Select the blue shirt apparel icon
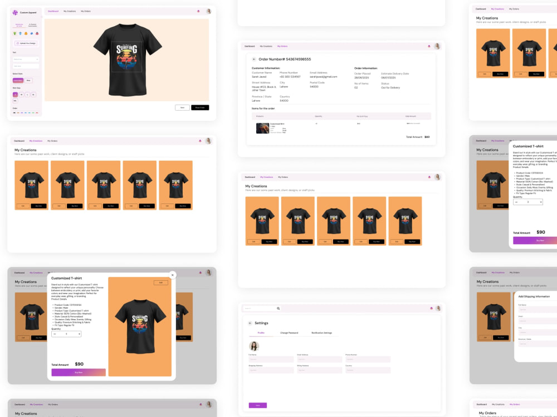This screenshot has width=557, height=417. pos(20,33)
